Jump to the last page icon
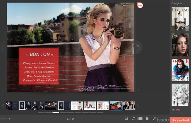 [138, 90]
